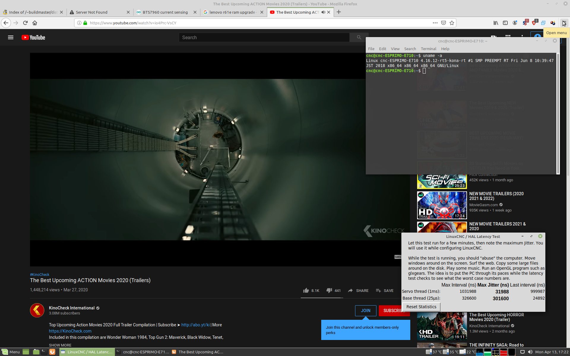Viewport: 570px width, 356px height.
Task: Click the #KinoCheck hashtag
Action: [39, 275]
